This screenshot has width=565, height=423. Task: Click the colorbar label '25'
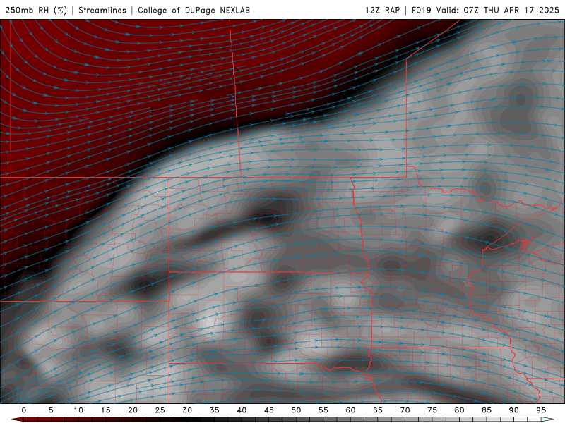160,410
